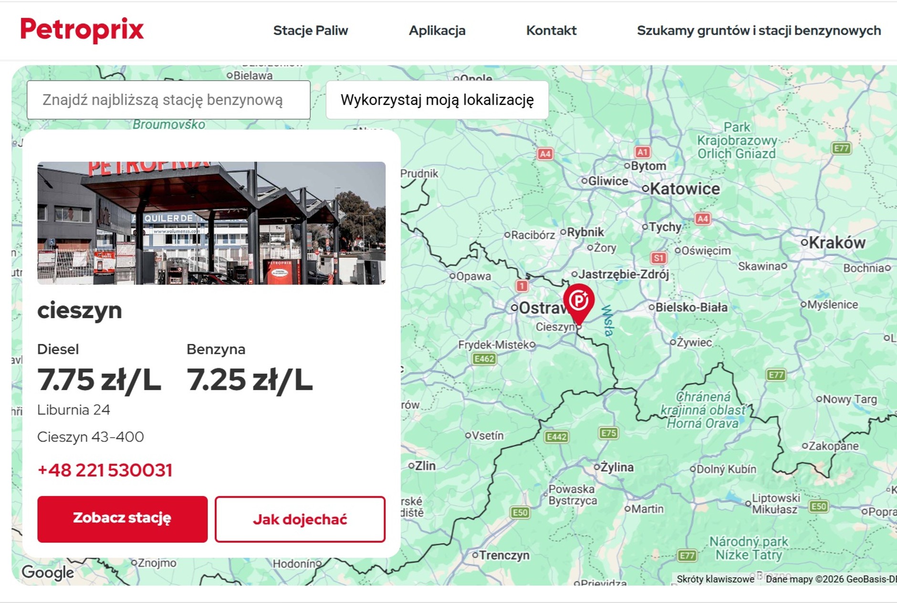Click Opawa label on the map

(473, 276)
